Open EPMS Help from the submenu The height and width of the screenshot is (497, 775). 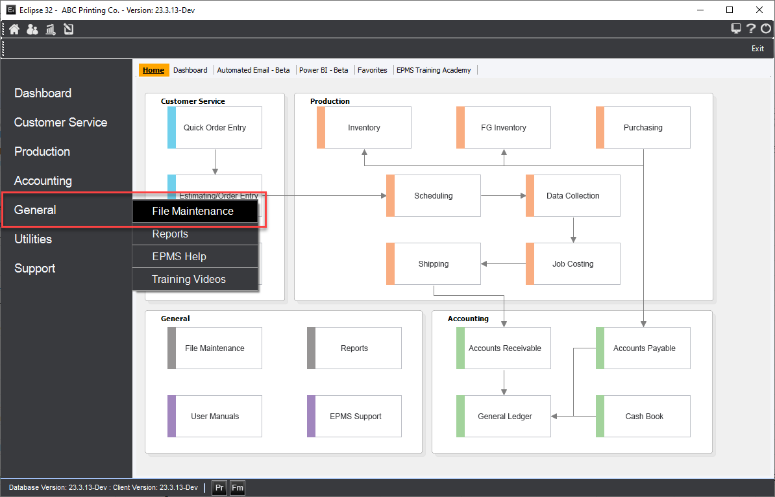point(180,257)
